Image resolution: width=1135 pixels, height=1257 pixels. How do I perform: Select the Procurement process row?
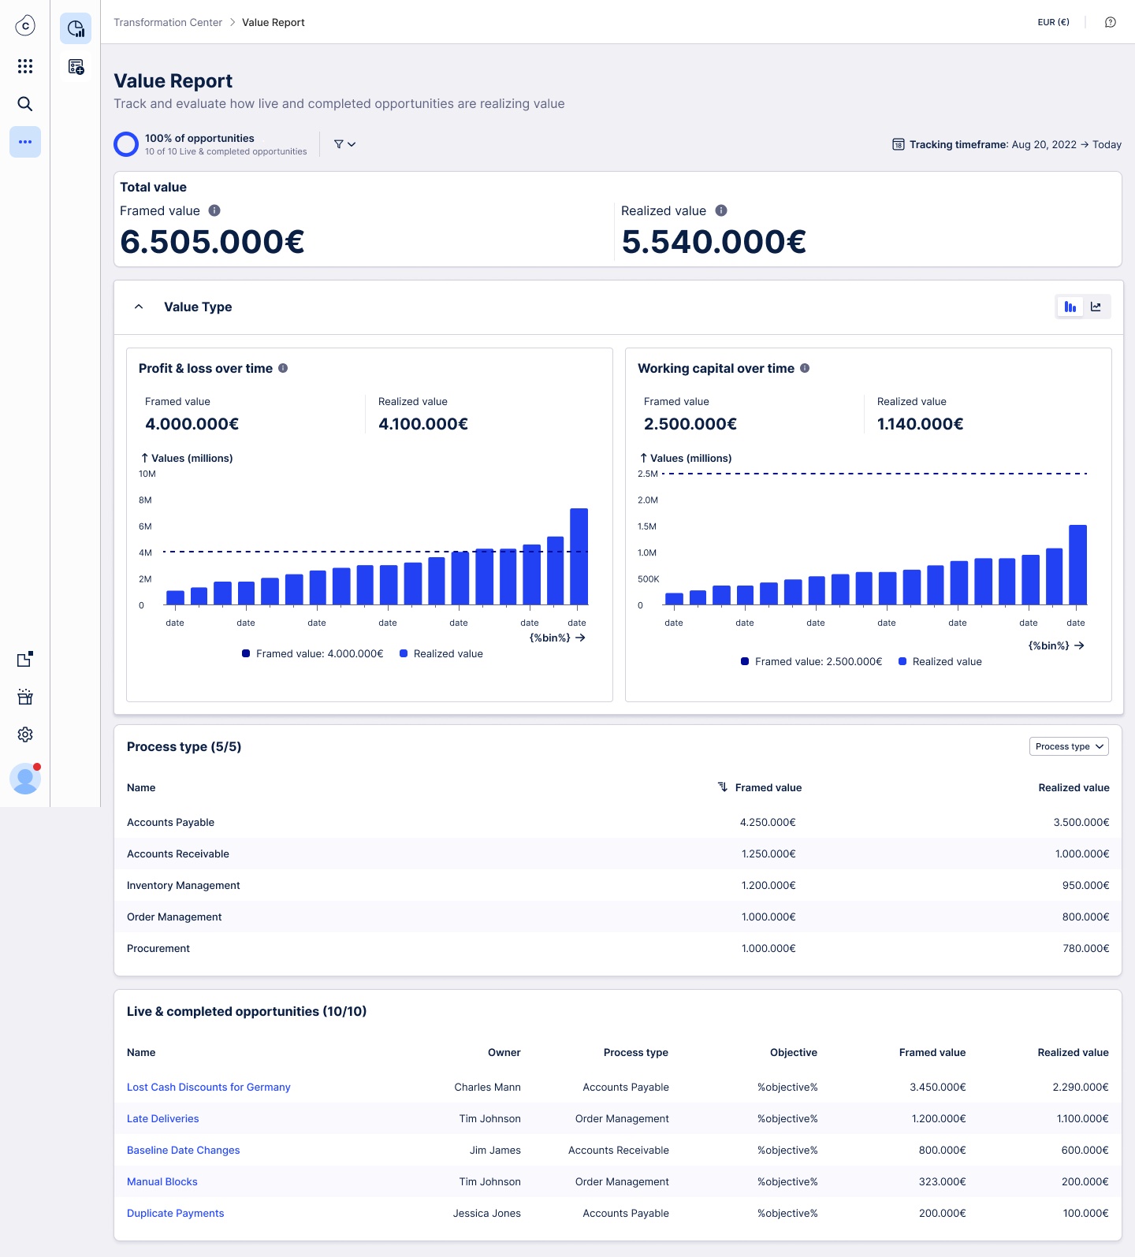tap(618, 948)
